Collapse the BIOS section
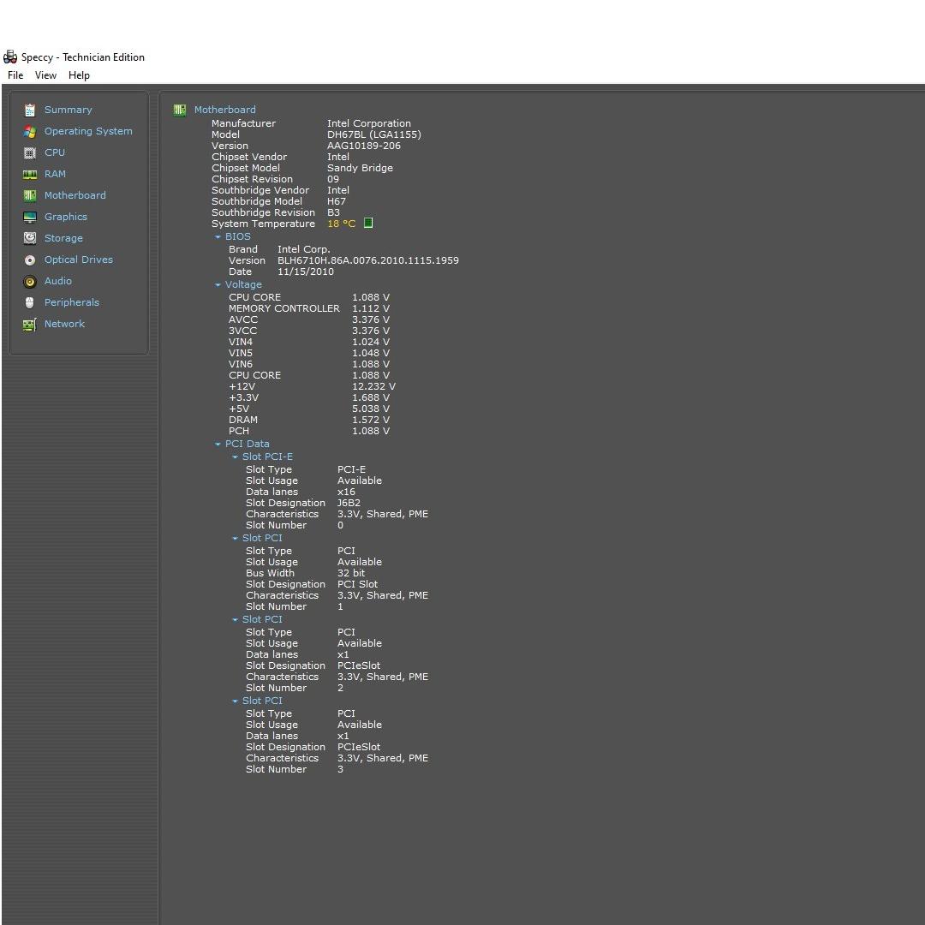Image resolution: width=925 pixels, height=925 pixels. coord(218,237)
